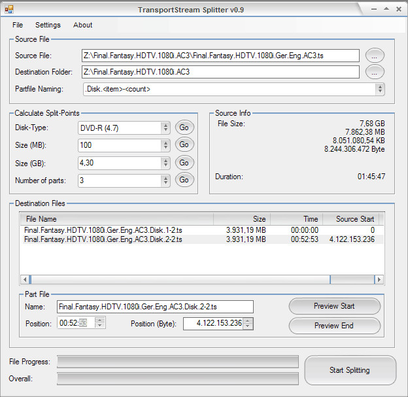Open the Settings menu
The height and width of the screenshot is (397, 408).
coord(48,25)
